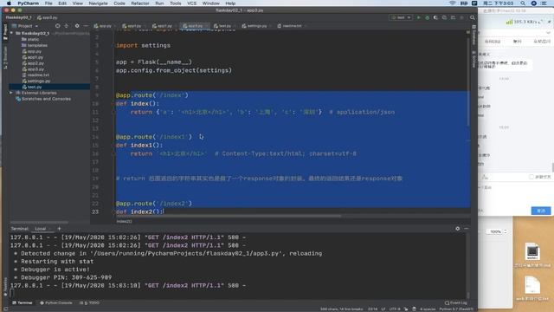Open Project tool window side tab
Viewport: 554px width, 312px height.
(5, 32)
